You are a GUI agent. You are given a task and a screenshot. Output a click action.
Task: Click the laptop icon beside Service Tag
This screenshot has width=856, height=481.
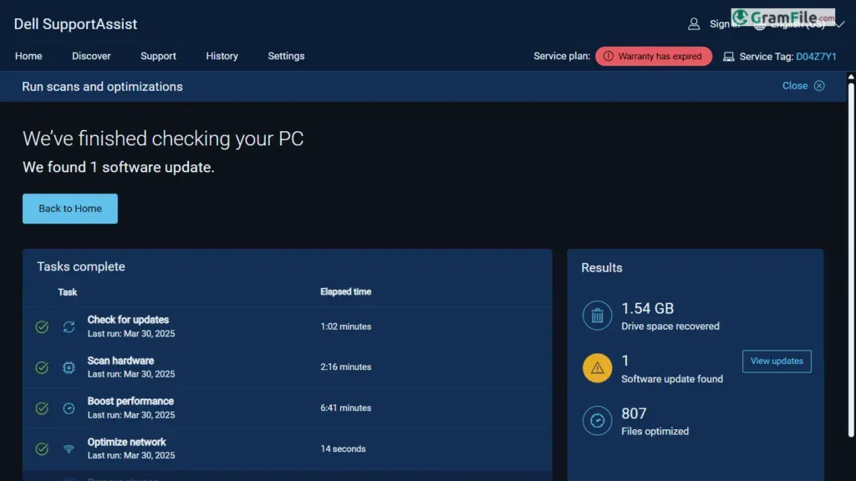[x=728, y=56]
